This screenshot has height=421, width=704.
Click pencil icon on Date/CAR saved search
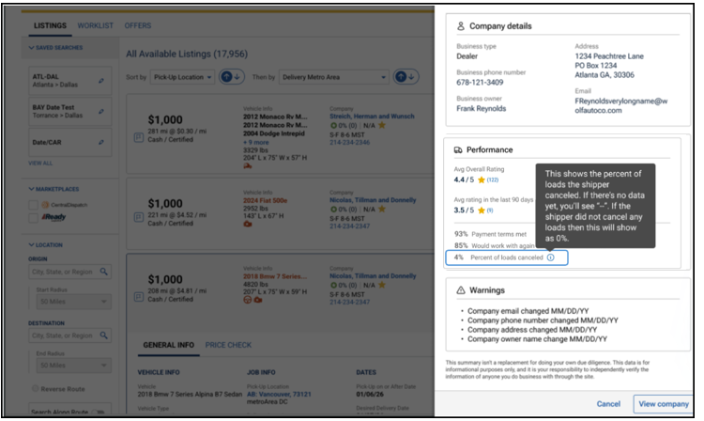tap(101, 142)
